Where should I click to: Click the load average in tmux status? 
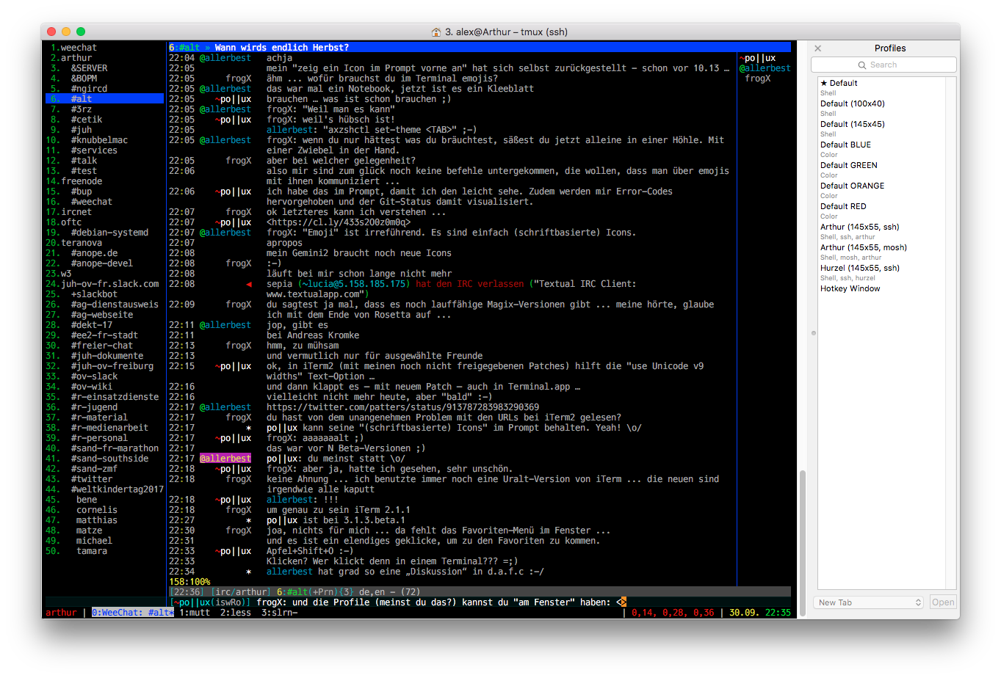point(672,613)
